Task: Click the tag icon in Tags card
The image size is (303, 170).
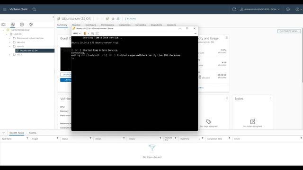Action: tap(208, 122)
